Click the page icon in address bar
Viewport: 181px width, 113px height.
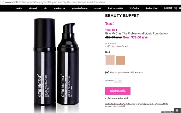[x=3, y=2]
